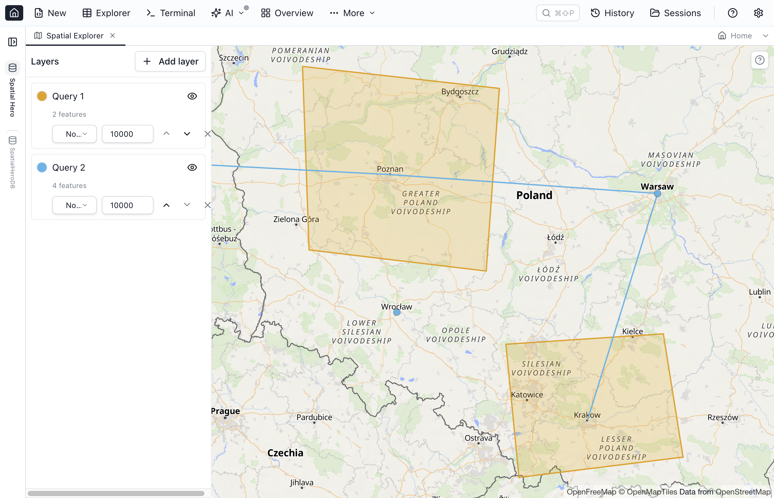The width and height of the screenshot is (774, 498).
Task: Click the Query 1 orange color swatch
Action: point(42,96)
